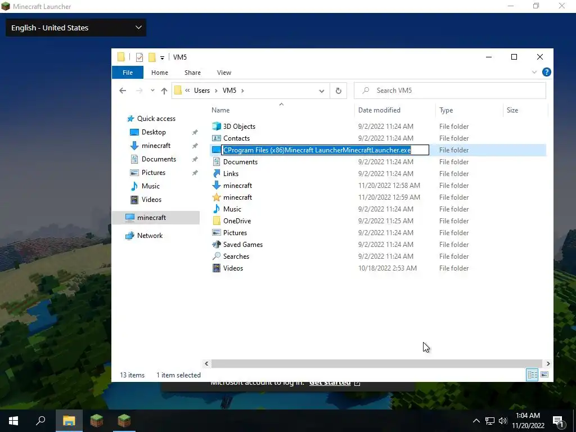Click VM5 in the address breadcrumb
576x432 pixels.
tap(229, 91)
